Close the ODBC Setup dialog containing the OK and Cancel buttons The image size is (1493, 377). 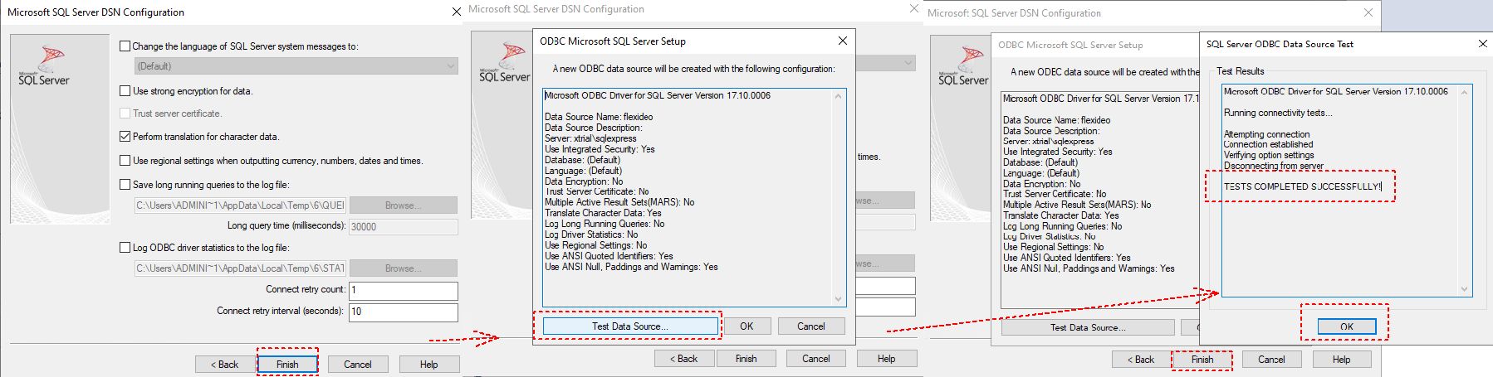coord(842,41)
